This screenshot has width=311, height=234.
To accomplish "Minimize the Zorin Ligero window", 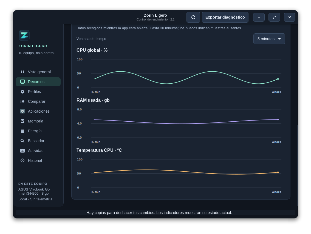I will tap(259, 17).
